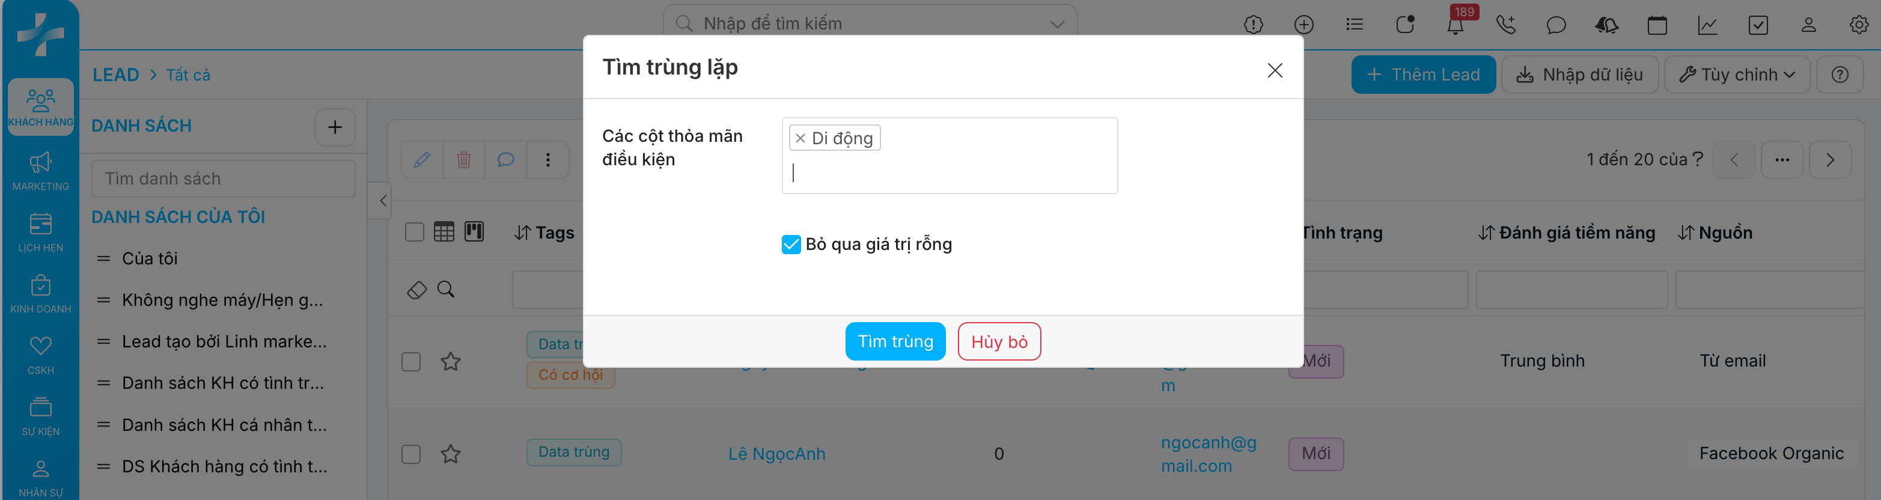
Task: Star the Lê NgọcAnh lead row
Action: pyautogui.click(x=451, y=454)
